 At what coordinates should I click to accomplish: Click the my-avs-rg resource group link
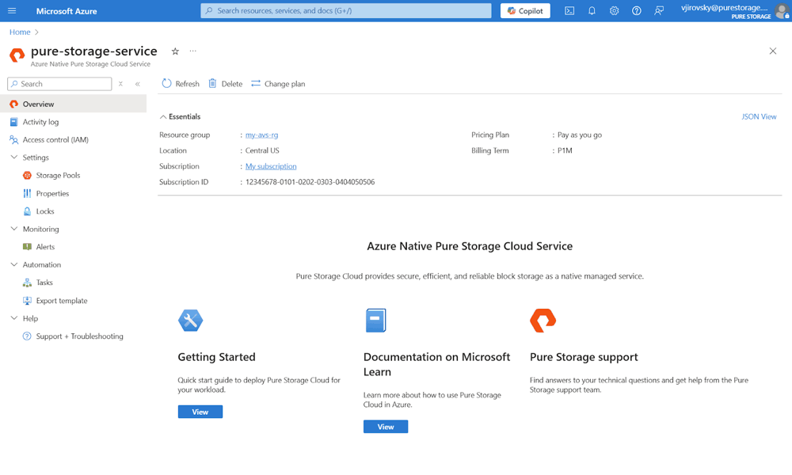[x=261, y=135]
